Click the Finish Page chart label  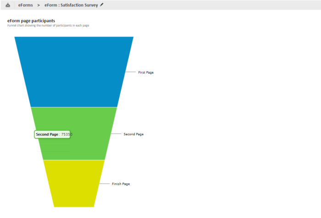[121, 184]
